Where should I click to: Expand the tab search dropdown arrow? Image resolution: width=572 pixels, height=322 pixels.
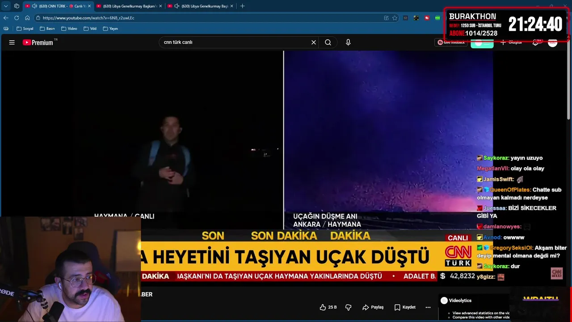pos(6,6)
